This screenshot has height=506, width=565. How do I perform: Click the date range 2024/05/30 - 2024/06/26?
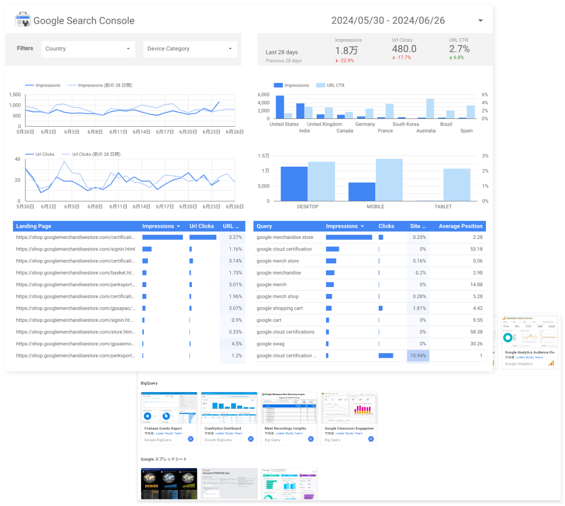[388, 21]
